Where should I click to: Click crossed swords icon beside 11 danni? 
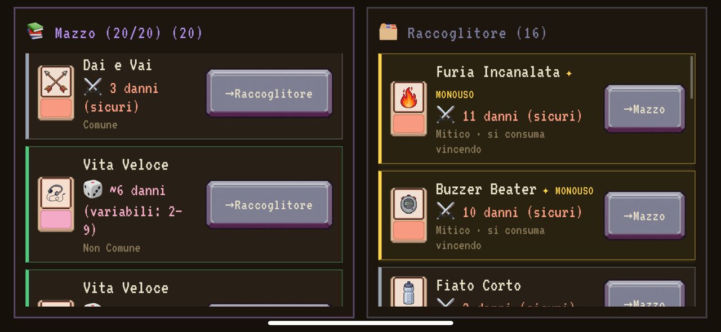pyautogui.click(x=445, y=115)
